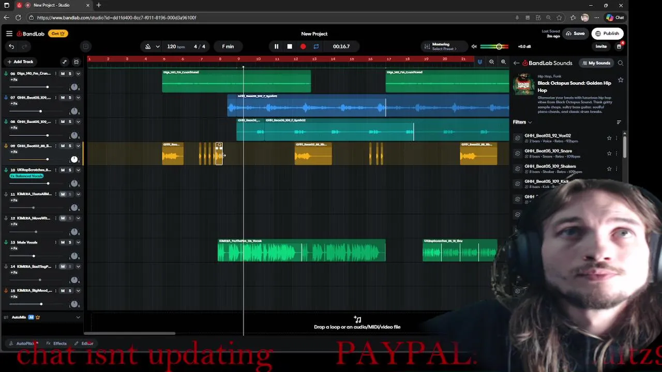Open more options for GHH_Beat03_92_Vox02

[x=616, y=138]
